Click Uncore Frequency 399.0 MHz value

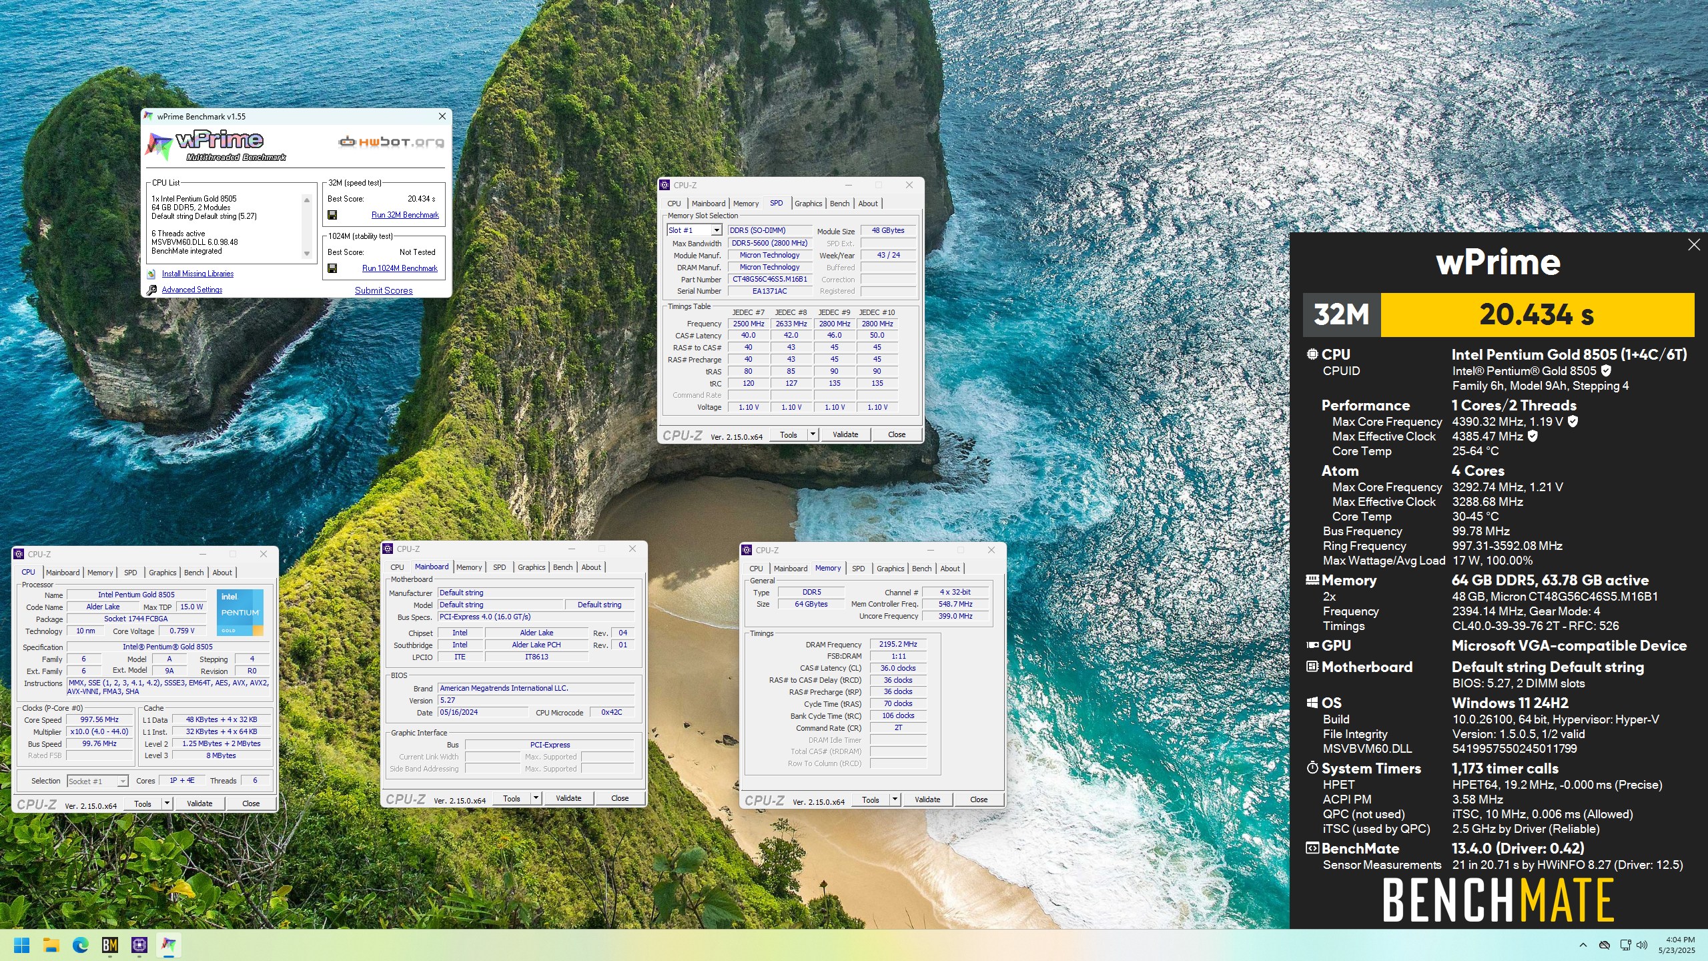(955, 616)
